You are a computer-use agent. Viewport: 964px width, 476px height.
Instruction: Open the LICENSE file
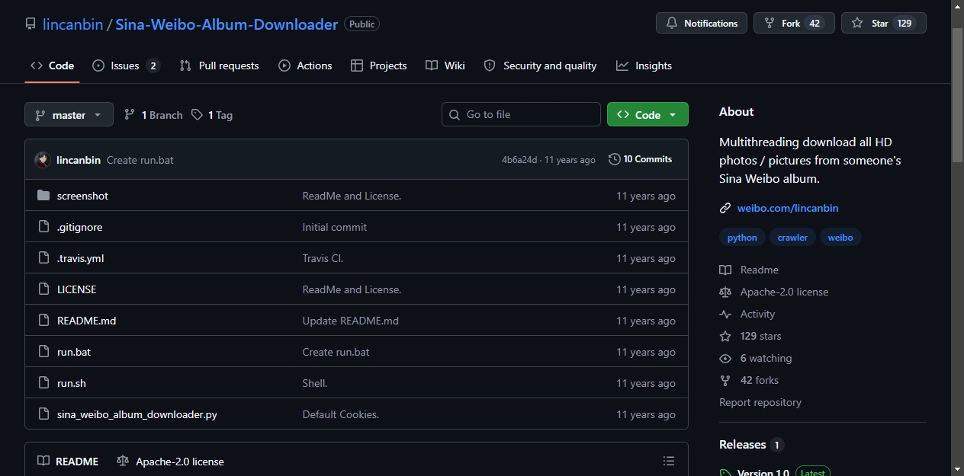[76, 289]
